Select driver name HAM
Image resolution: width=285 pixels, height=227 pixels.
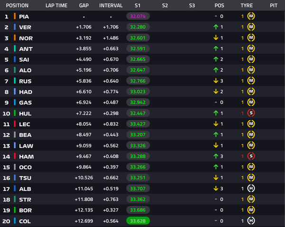point(26,157)
